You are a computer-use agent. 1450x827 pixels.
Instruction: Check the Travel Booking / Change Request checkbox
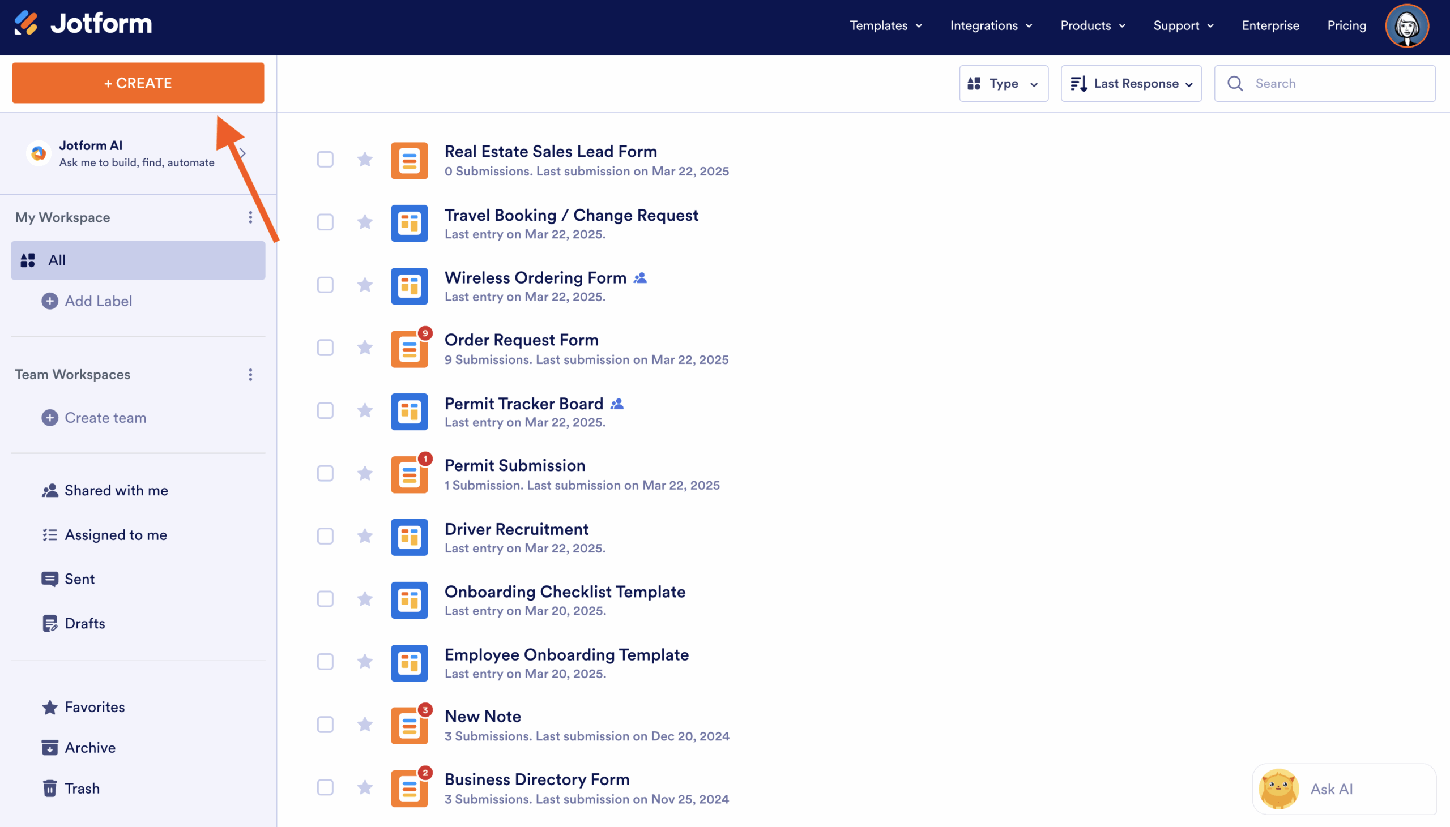(325, 222)
